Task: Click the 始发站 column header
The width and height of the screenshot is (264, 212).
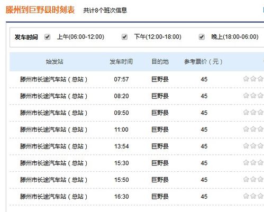Action: (54, 62)
